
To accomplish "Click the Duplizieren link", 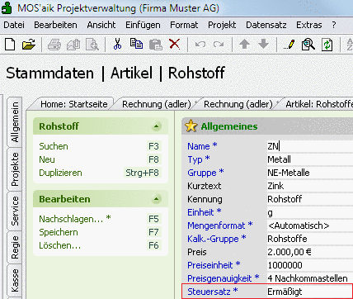I will pos(60,173).
